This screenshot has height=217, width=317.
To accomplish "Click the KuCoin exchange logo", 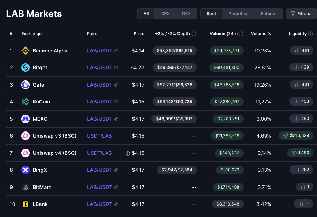I will pyautogui.click(x=25, y=102).
